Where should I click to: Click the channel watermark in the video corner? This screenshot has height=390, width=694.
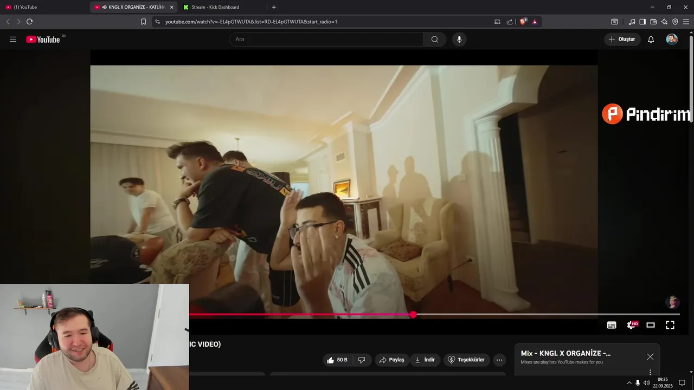672,302
